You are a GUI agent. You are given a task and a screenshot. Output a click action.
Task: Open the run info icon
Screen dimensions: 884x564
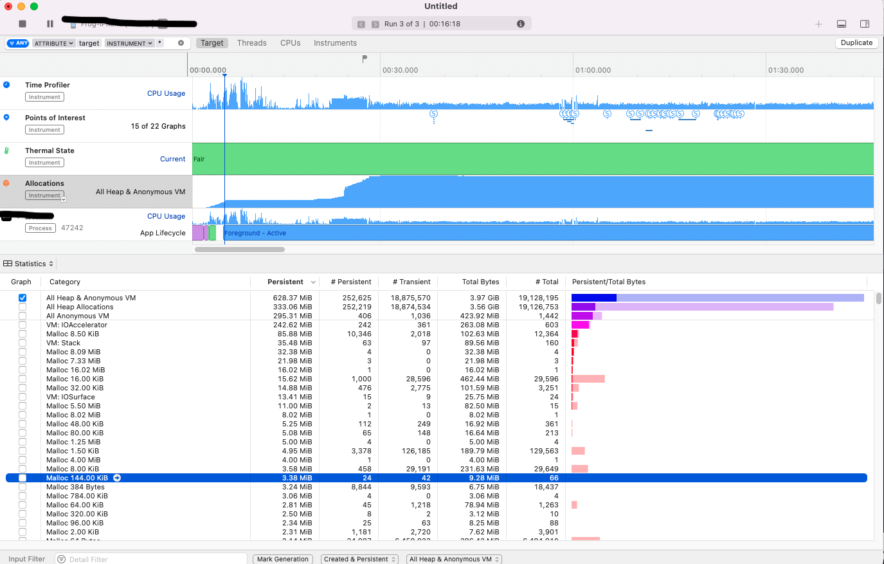coord(521,24)
